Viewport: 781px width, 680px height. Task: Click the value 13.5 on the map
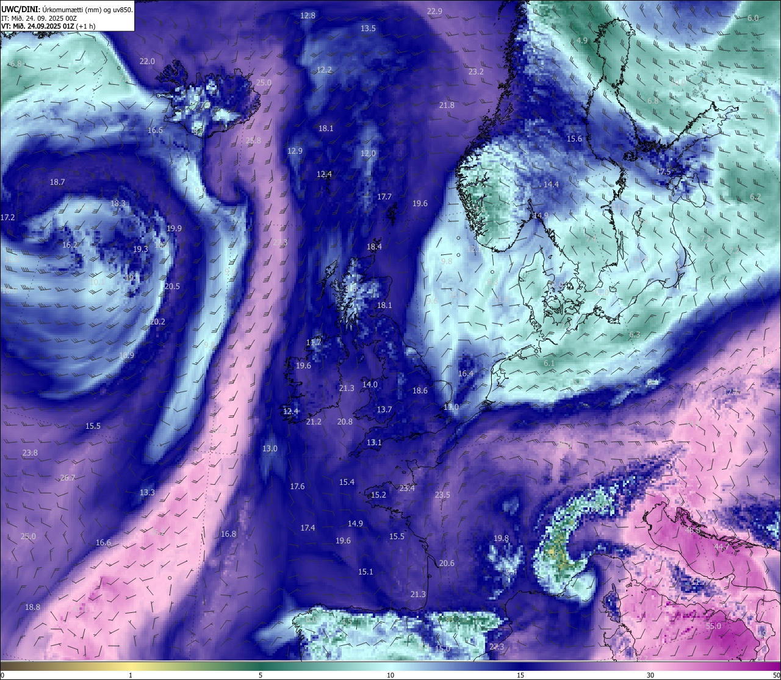pyautogui.click(x=368, y=28)
